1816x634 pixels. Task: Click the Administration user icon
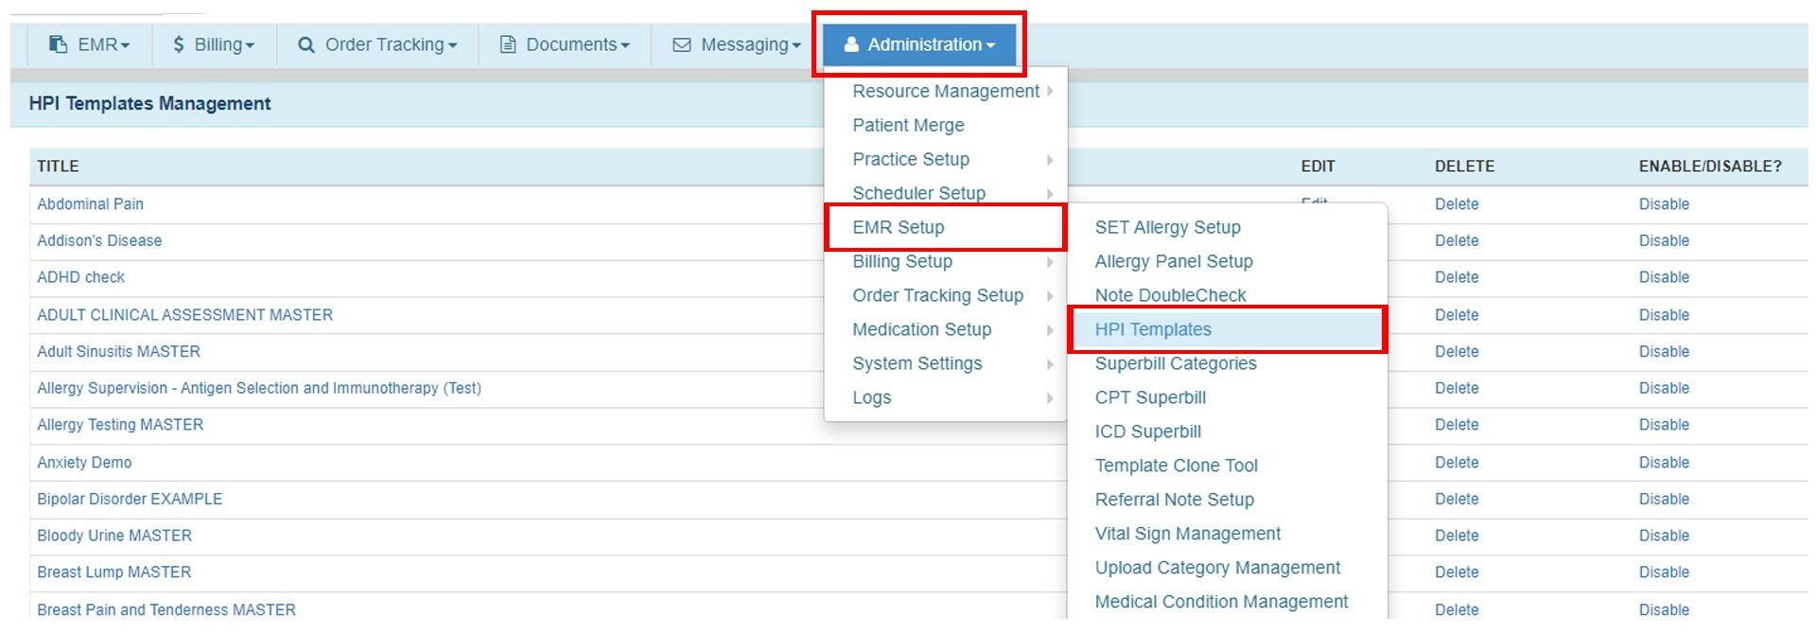pyautogui.click(x=851, y=44)
